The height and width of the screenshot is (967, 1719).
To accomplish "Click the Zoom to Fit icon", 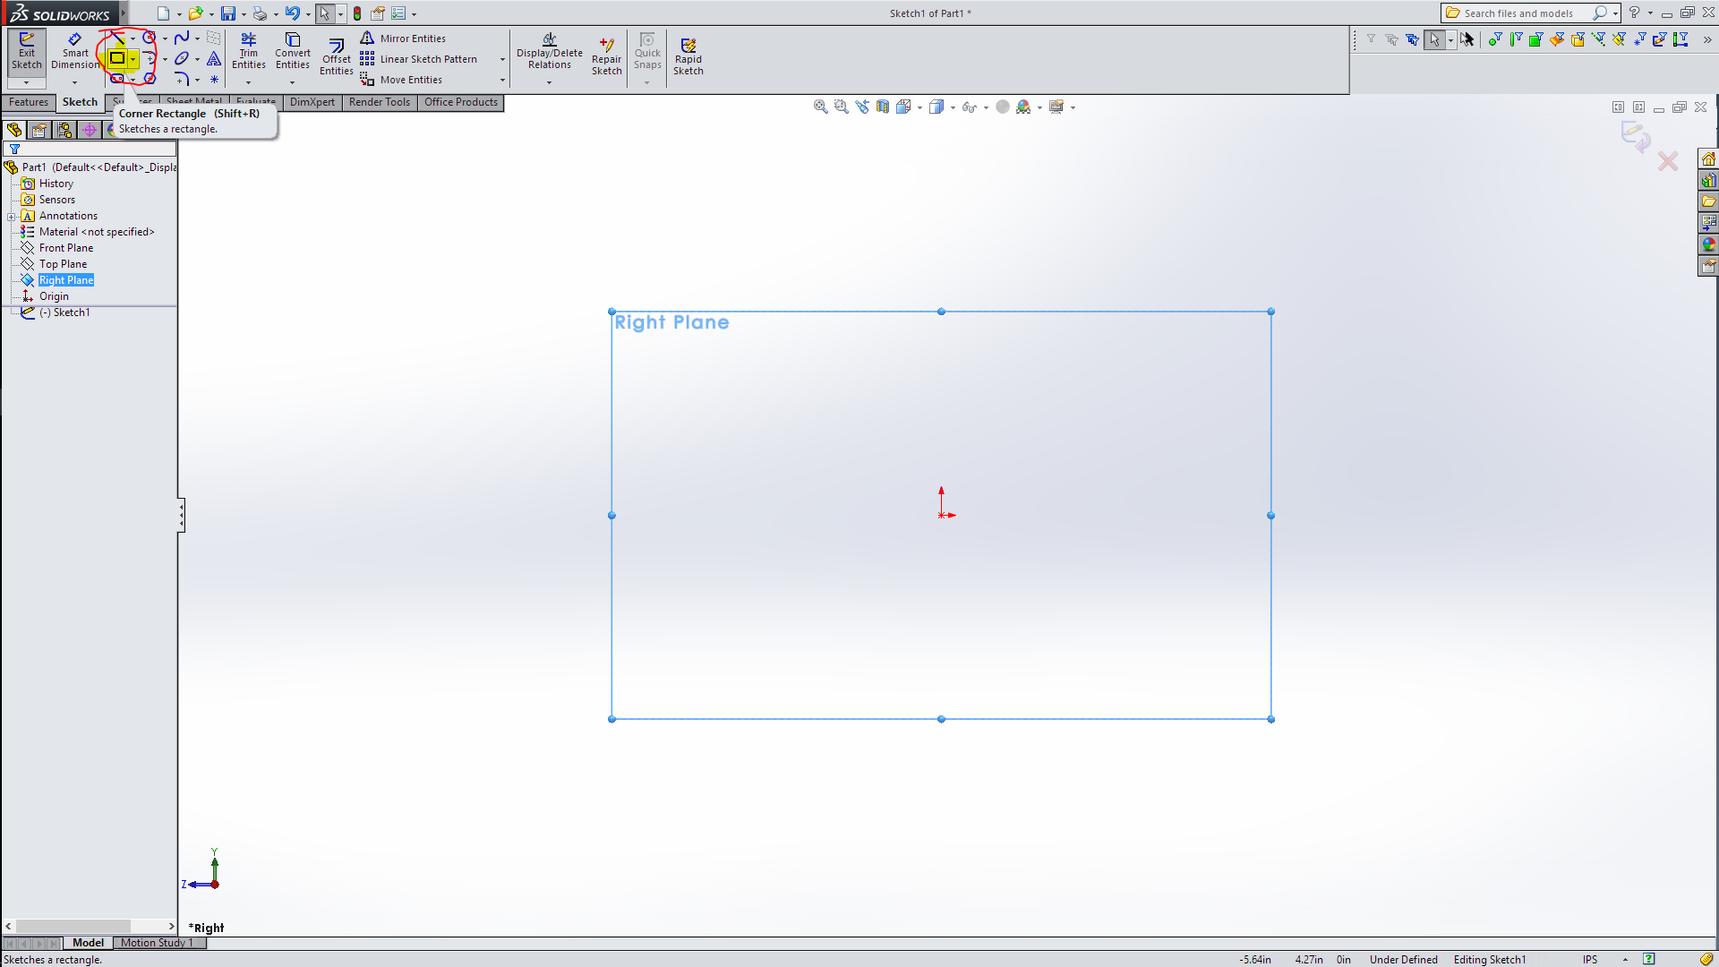I will 820,107.
